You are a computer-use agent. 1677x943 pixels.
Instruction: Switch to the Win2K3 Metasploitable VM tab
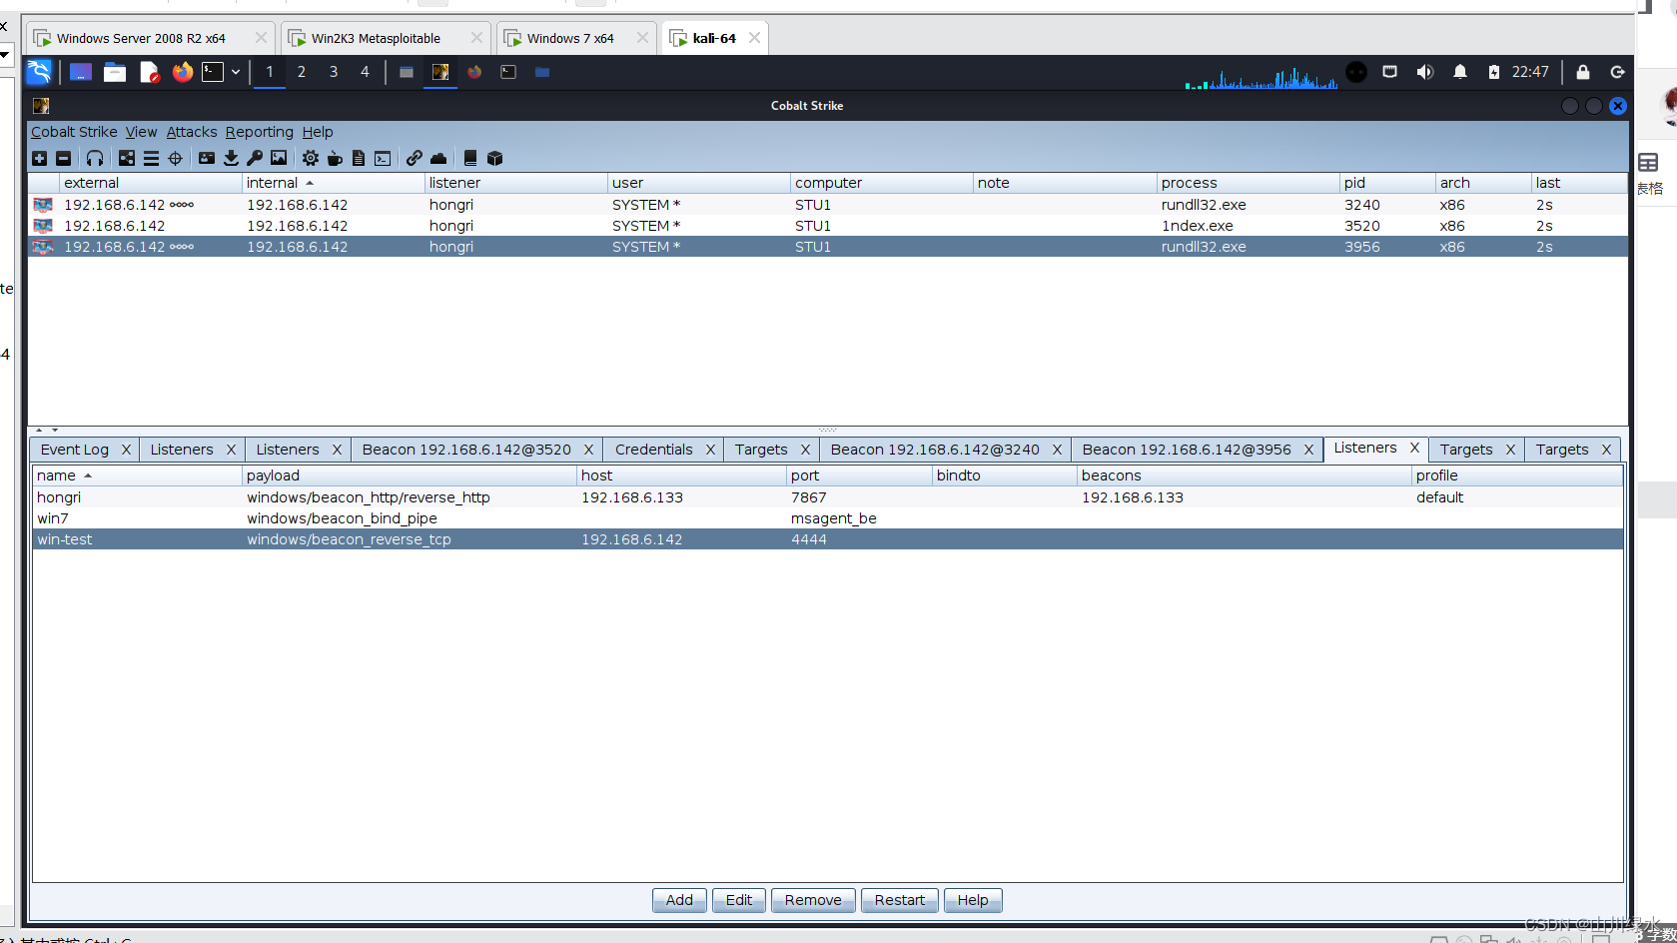point(376,38)
